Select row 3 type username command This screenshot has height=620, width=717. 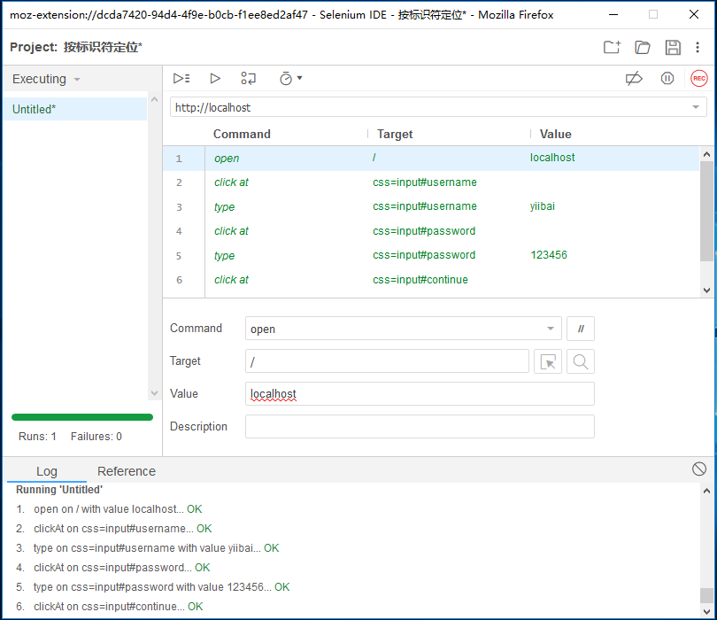coord(431,207)
